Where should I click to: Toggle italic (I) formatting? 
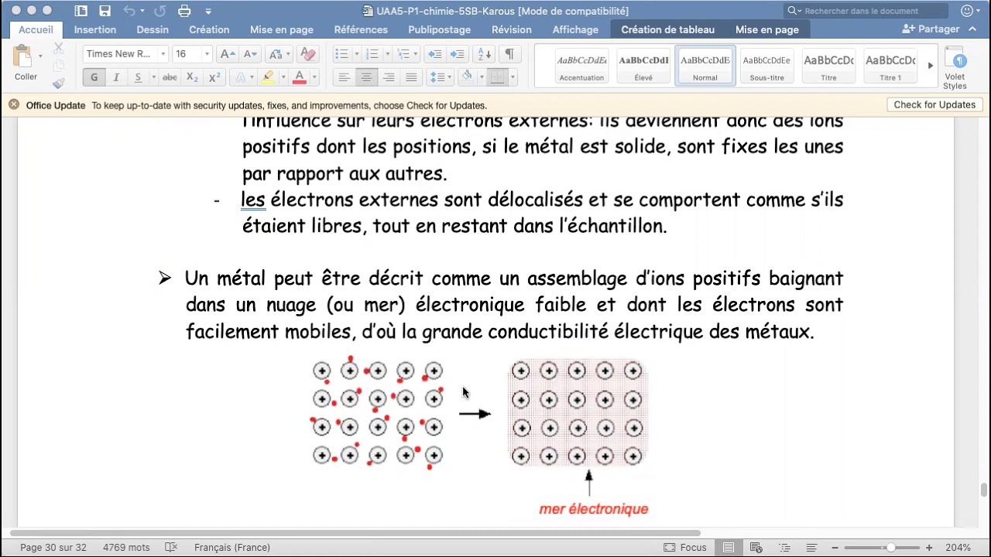point(116,77)
